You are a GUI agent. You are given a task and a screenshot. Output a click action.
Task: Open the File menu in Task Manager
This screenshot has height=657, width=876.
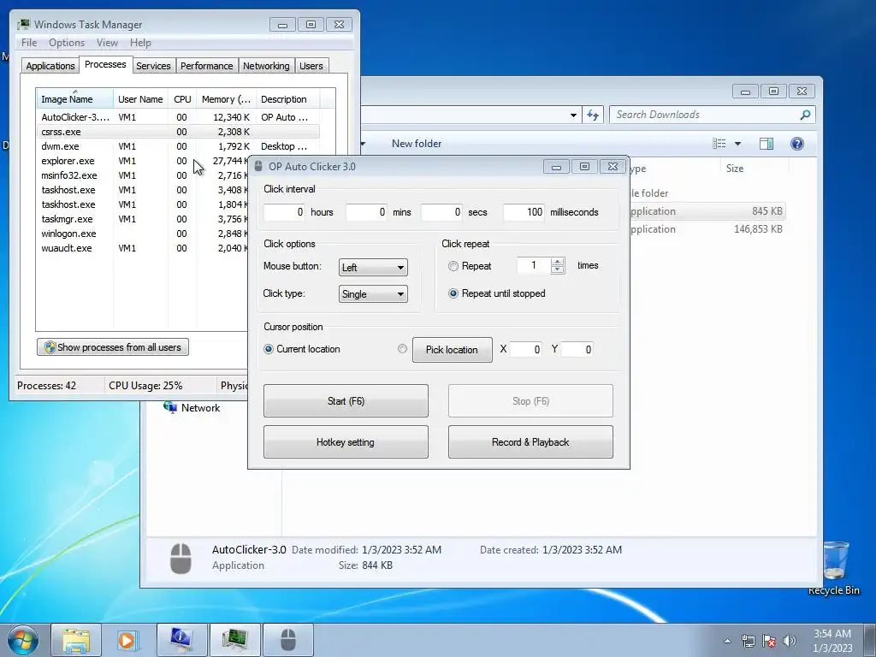point(29,43)
